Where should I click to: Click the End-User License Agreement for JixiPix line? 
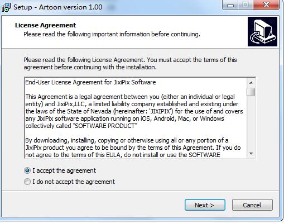point(90,82)
